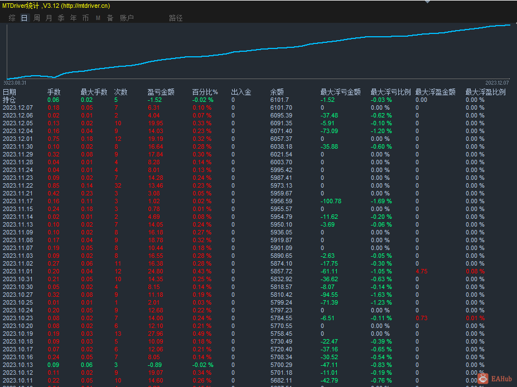The image size is (517, 387).
Task: Open the 季 quarterly tab
Action: [x=61, y=18]
